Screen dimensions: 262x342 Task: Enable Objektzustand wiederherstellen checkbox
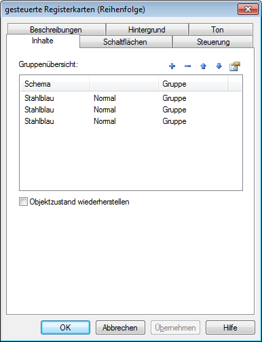pyautogui.click(x=23, y=202)
